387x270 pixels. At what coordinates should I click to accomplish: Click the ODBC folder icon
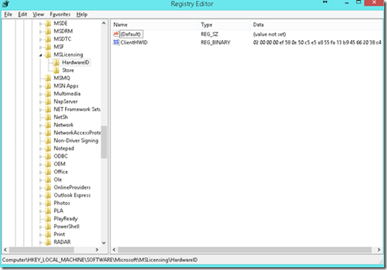(48, 156)
